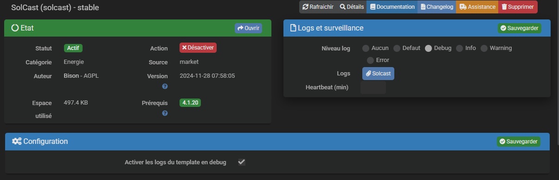Select the Aucun log level

(x=366, y=48)
